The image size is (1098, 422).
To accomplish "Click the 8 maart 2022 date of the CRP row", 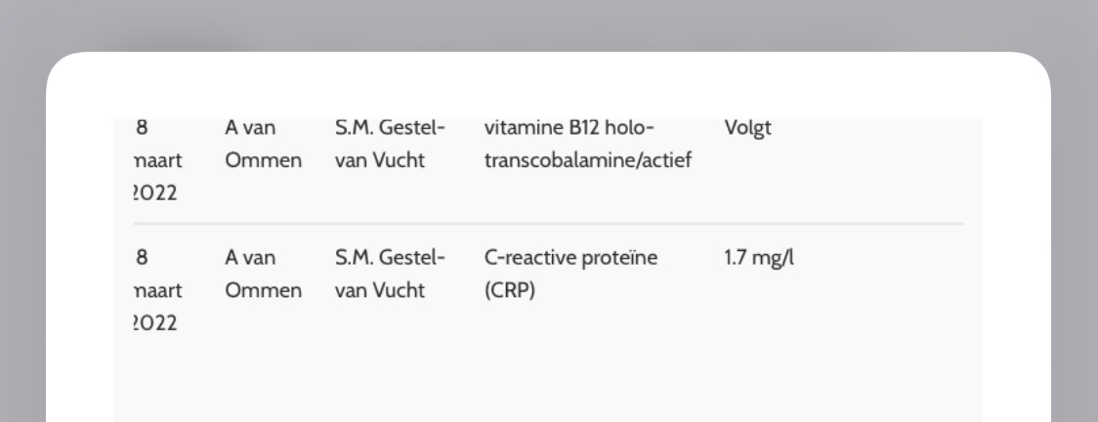I will 157,290.
